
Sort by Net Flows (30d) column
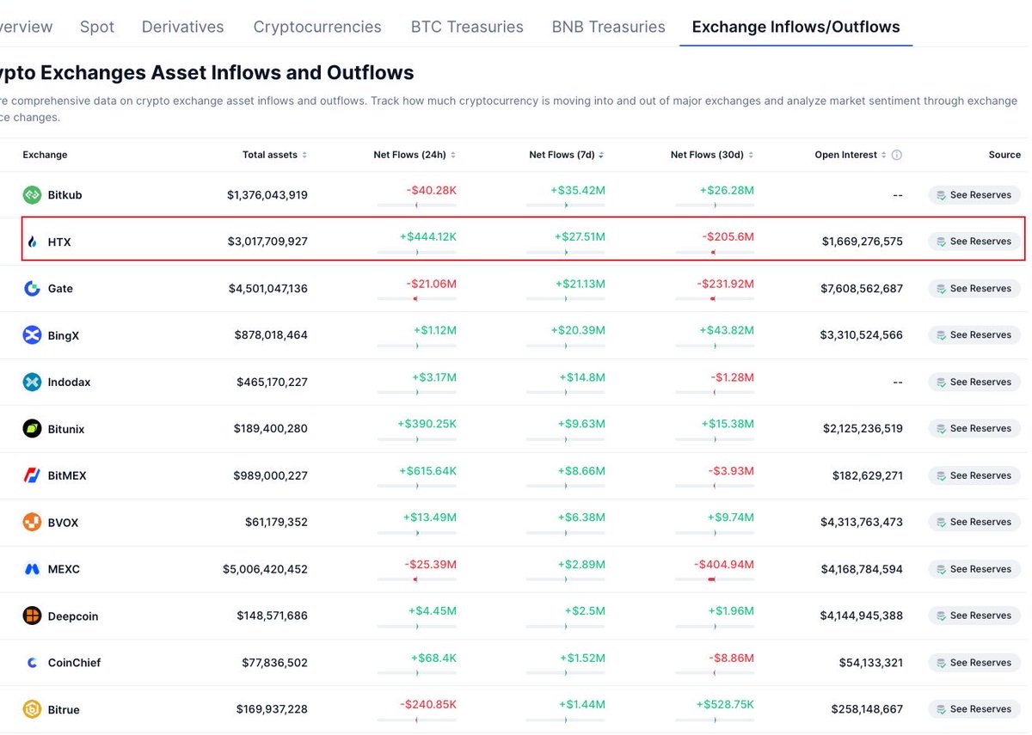(x=712, y=156)
